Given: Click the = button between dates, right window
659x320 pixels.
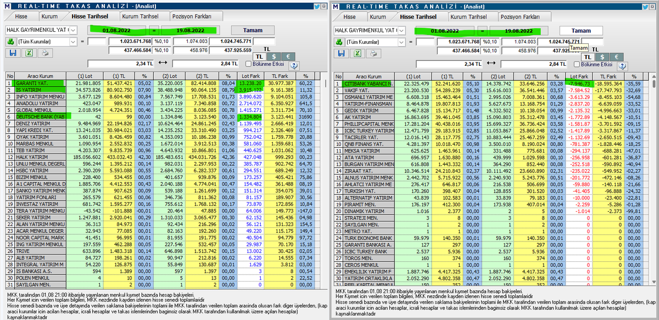Looking at the screenshot, I should (482, 30).
